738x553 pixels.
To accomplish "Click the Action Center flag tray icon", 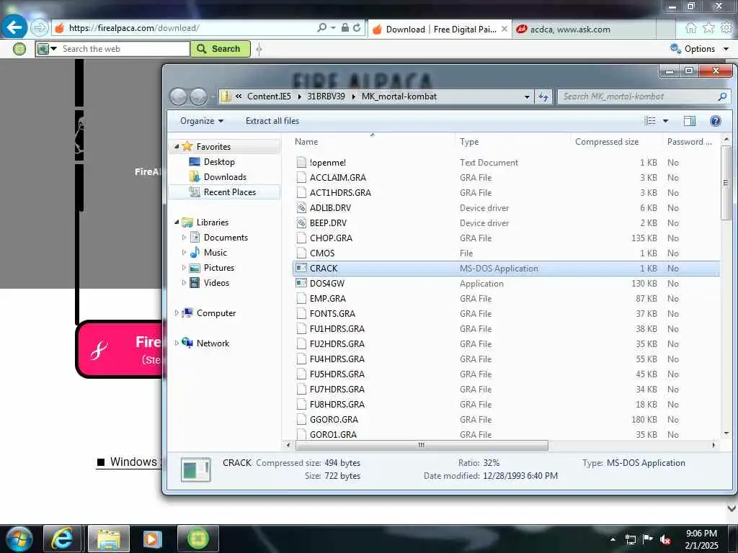I will 648,539.
